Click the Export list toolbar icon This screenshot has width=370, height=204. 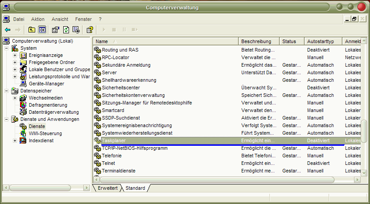pos(76,30)
